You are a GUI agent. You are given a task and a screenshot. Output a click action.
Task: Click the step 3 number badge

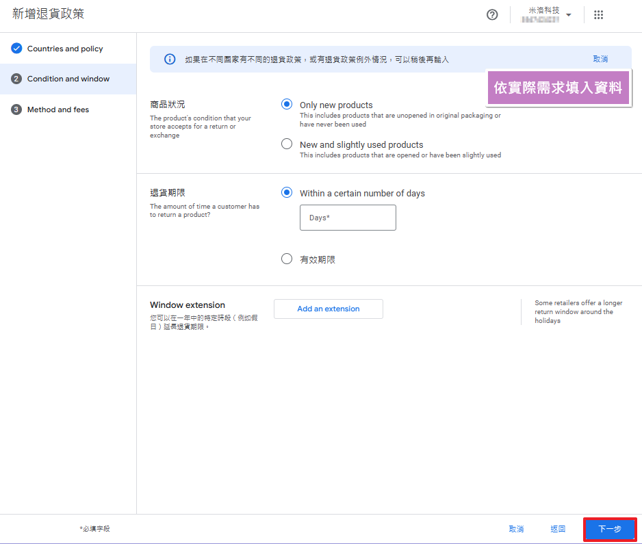[x=16, y=109]
